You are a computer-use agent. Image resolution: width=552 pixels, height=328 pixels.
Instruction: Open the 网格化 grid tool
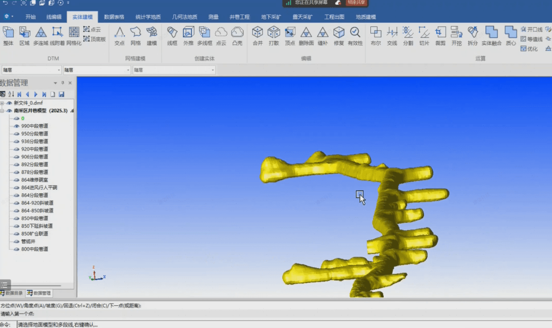[74, 36]
